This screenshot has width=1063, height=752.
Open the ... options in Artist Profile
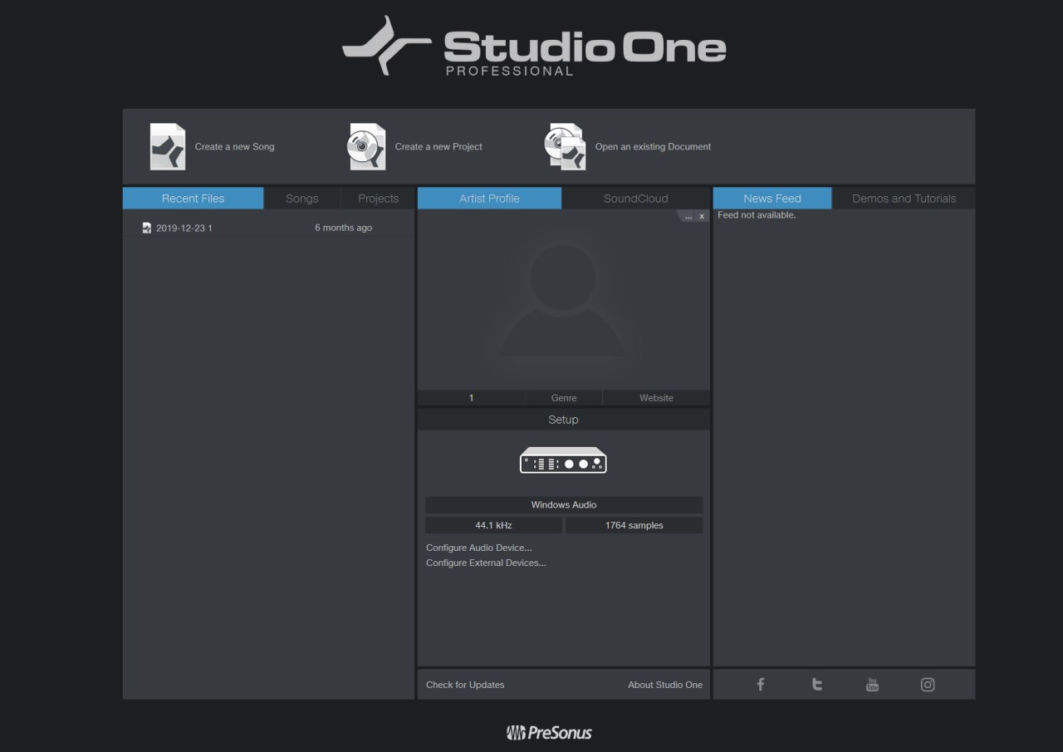point(688,216)
